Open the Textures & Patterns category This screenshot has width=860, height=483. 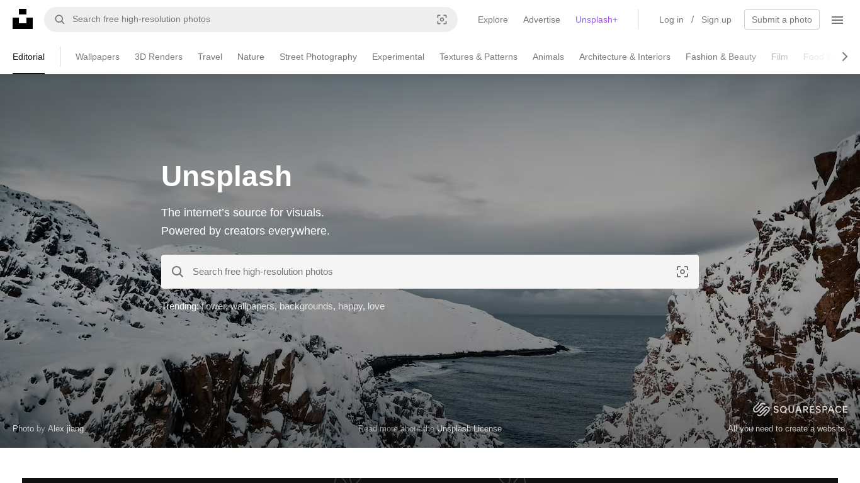pos(478,57)
